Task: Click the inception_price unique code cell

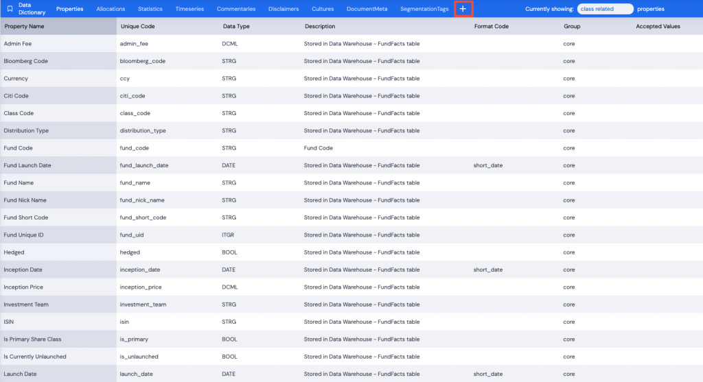Action: pos(141,287)
